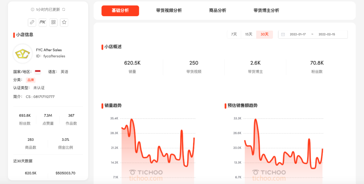Click the info icon before 1小时内已更新

coord(32,9)
